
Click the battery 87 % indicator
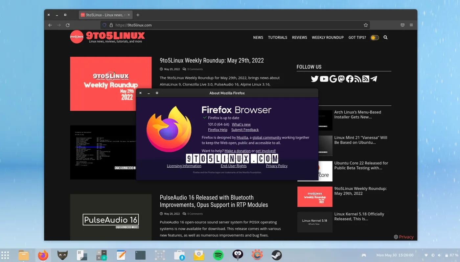[451, 255]
